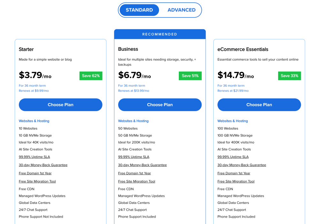View 30-day Money-Back Guarantee for Business plan
Screen dimensions: 327x224
142,165
